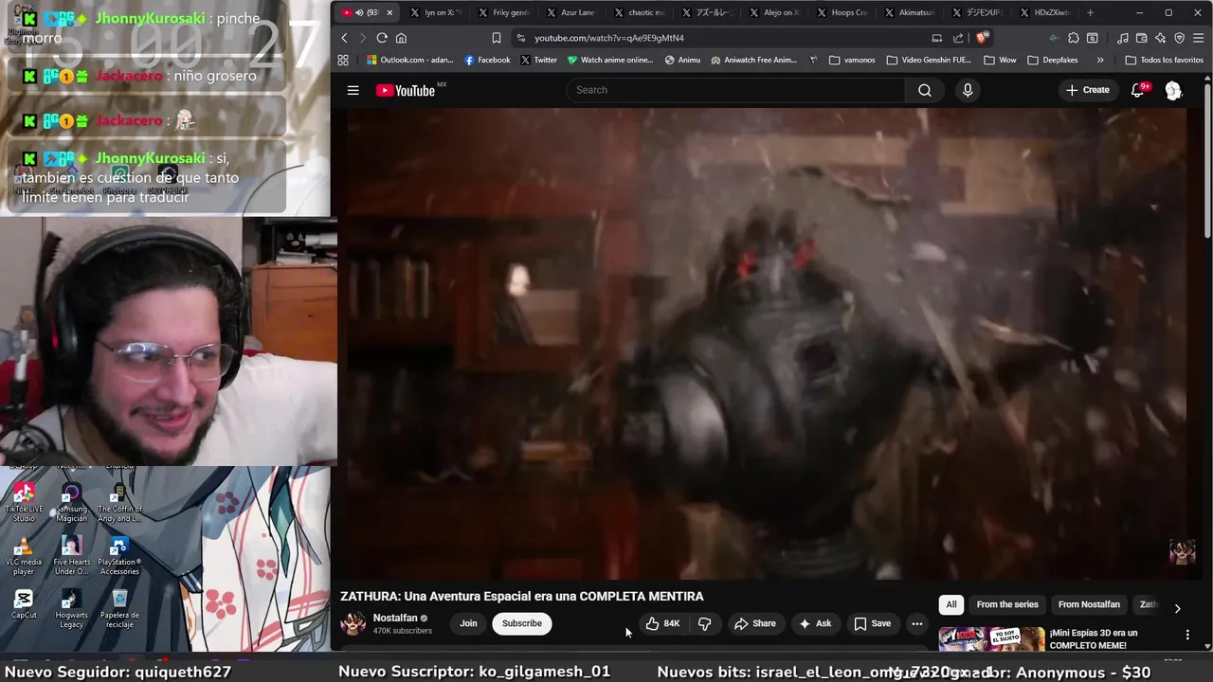Open the Brave wallet icon in toolbar
The height and width of the screenshot is (682, 1213).
[x=1142, y=38]
